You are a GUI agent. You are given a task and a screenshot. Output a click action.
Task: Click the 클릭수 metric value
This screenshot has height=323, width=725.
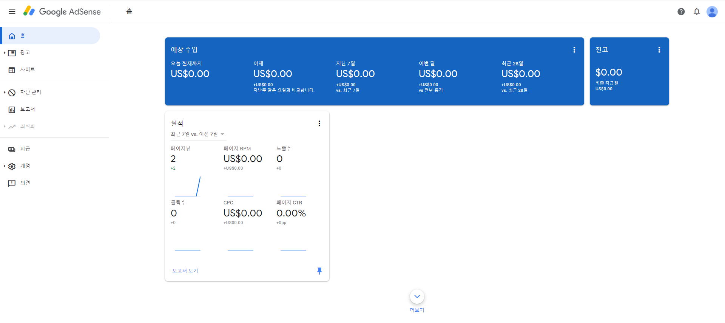coord(174,213)
